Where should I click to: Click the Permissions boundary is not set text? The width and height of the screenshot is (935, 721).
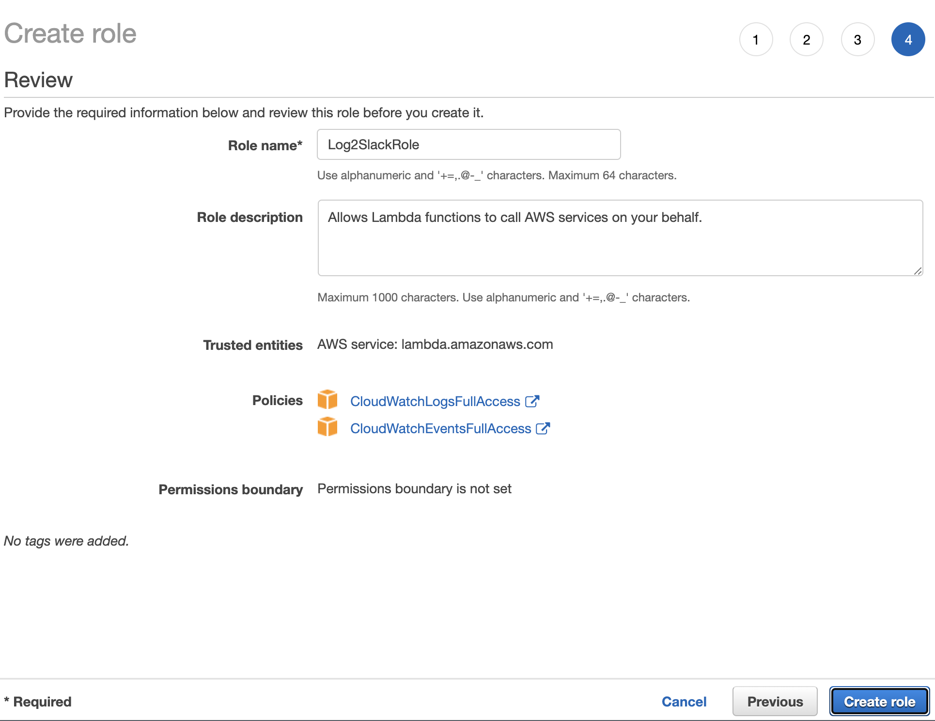pos(414,489)
